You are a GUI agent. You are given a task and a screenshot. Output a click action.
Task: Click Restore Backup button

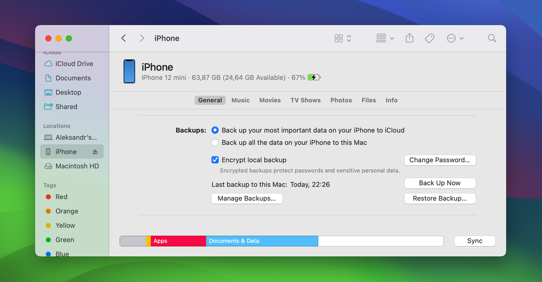[440, 198]
